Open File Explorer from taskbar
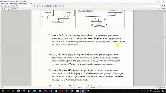 (x=78, y=91)
